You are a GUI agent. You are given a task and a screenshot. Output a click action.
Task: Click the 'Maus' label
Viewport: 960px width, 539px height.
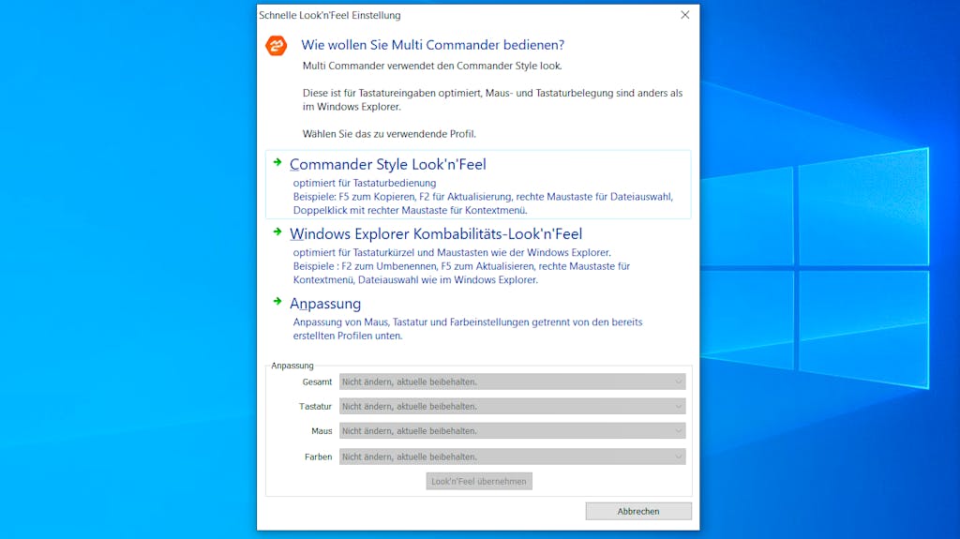pos(322,430)
